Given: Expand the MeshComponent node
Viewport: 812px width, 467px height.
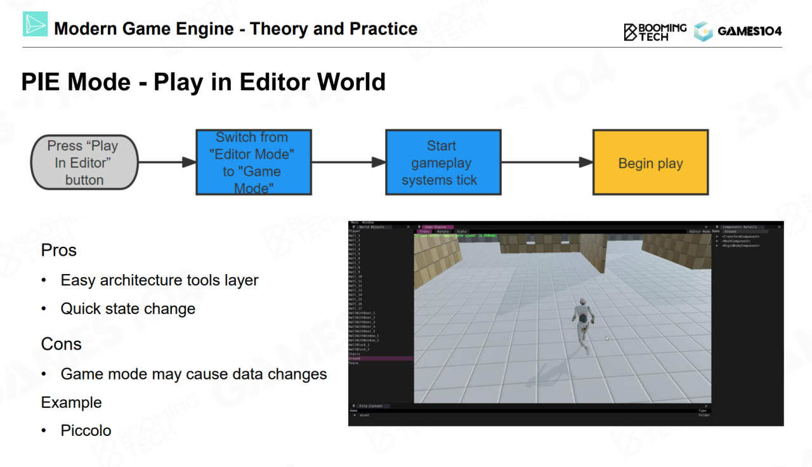Looking at the screenshot, I should (717, 241).
